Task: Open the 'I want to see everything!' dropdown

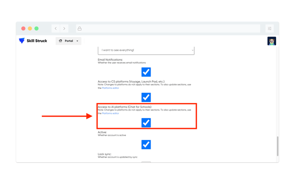Action: click(146, 50)
